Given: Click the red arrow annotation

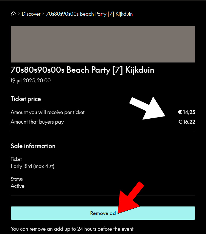Looking at the screenshot, I should (x=131, y=197).
